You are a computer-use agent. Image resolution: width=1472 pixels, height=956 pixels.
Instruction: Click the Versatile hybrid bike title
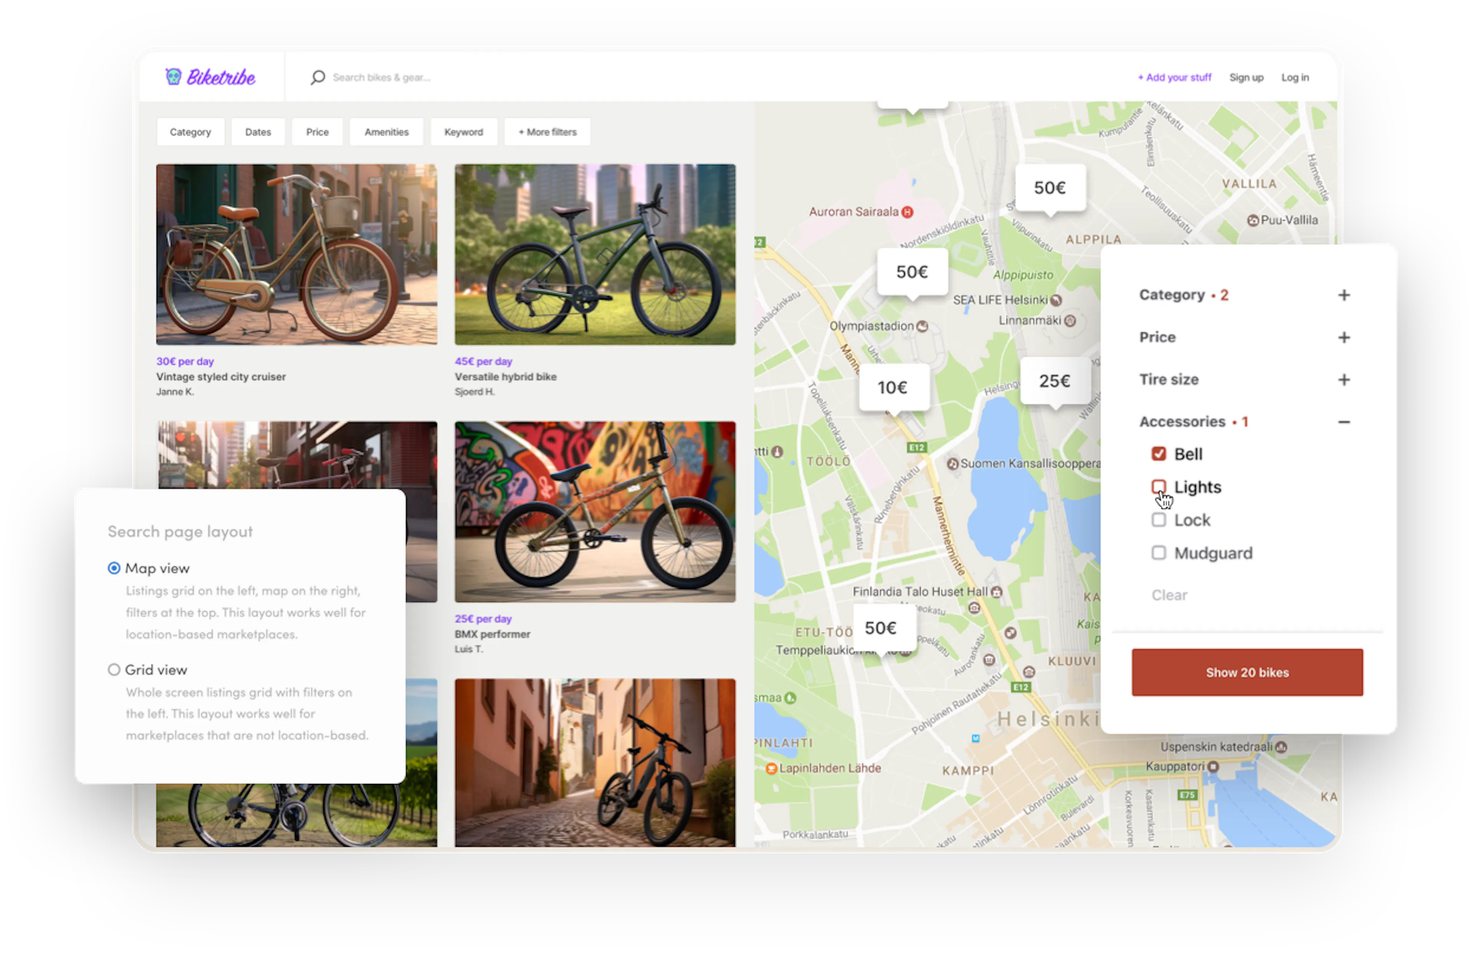click(506, 377)
